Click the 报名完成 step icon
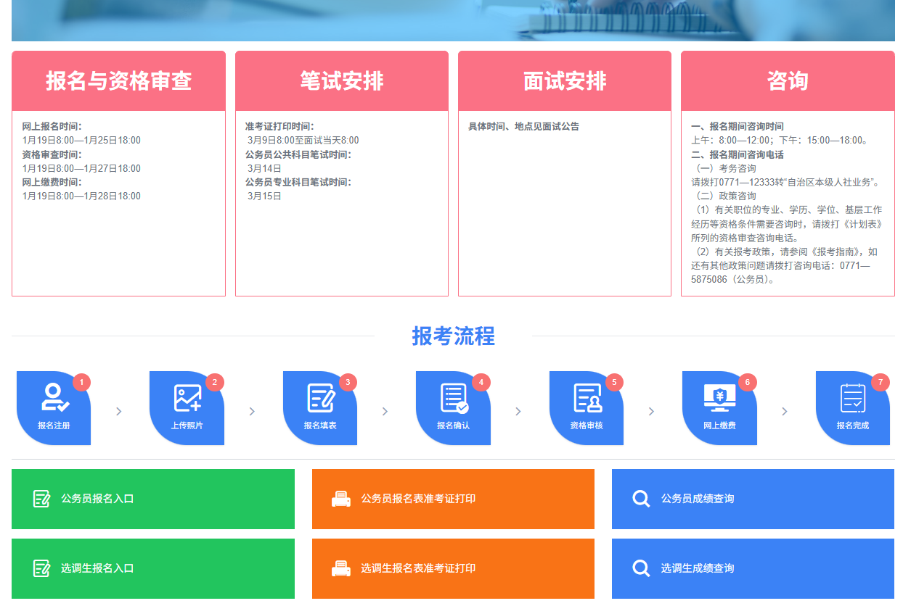This screenshot has width=911, height=606. point(853,407)
